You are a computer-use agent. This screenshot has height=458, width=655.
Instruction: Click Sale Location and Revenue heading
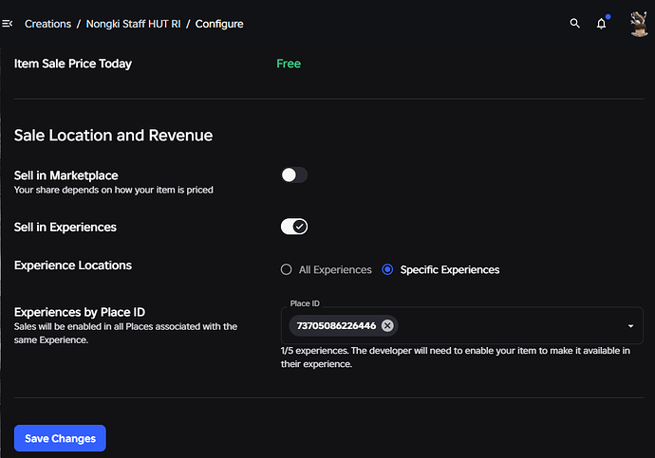[x=113, y=136]
